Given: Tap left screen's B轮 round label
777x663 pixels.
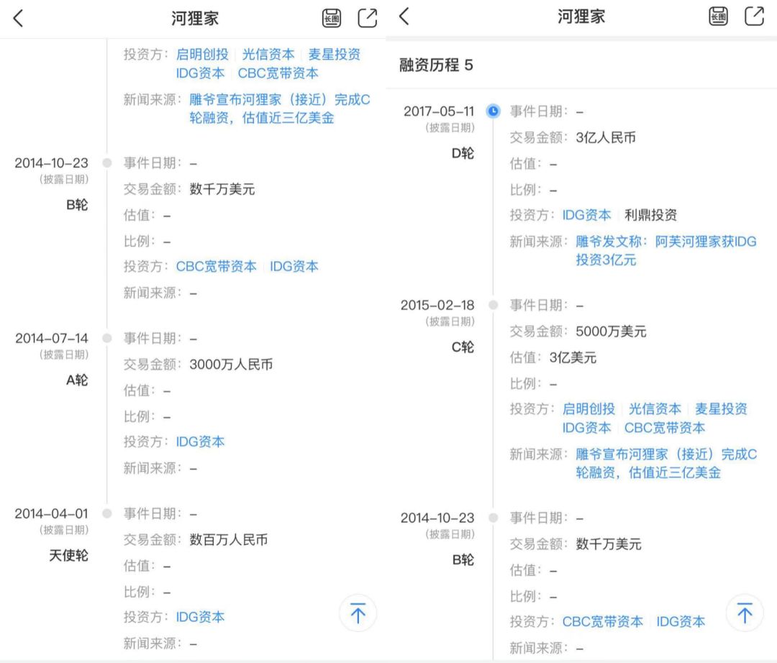Looking at the screenshot, I should tap(77, 205).
